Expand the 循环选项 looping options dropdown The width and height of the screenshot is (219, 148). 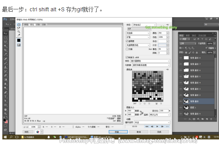(x=152, y=122)
